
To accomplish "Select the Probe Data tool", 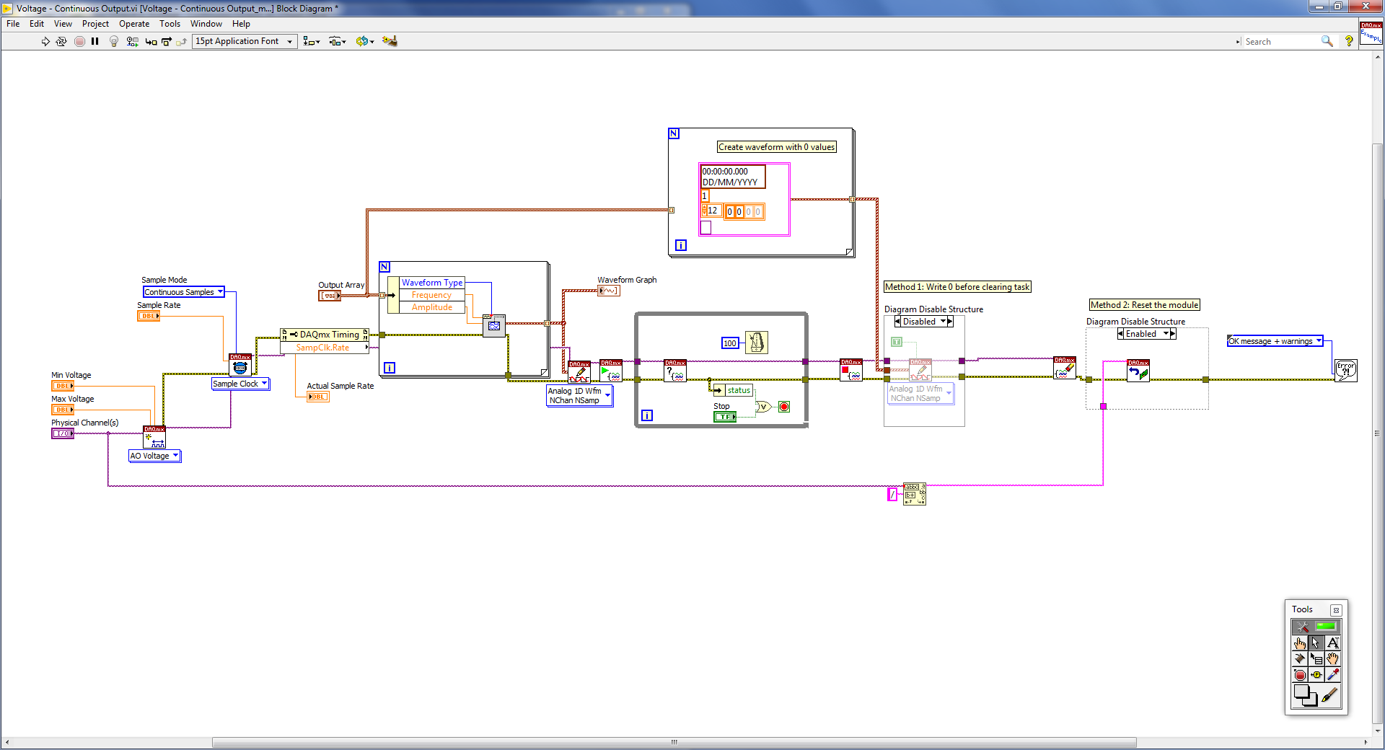I will click(x=1316, y=675).
